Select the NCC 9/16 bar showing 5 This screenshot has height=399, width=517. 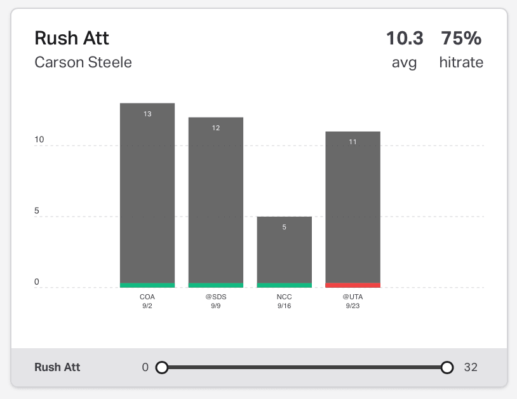284,250
